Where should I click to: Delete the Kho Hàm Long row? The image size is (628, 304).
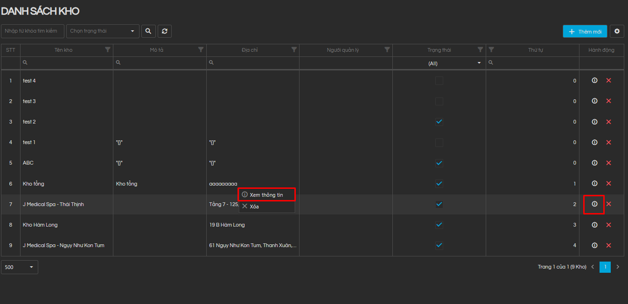[x=608, y=225]
